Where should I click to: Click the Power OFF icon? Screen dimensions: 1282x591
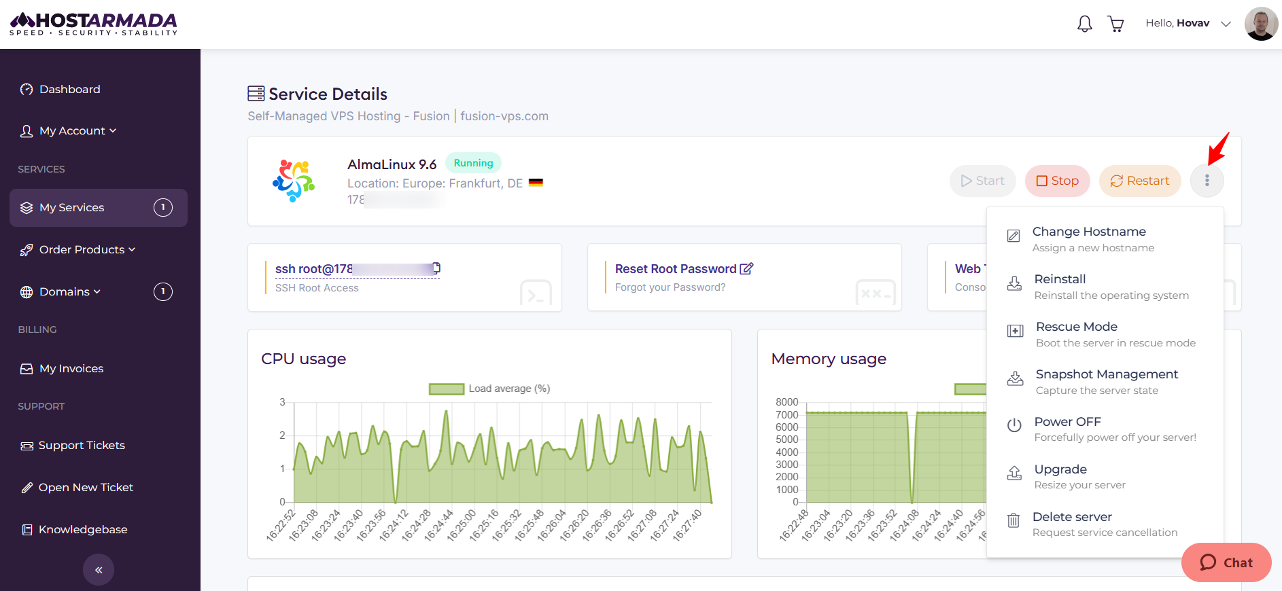point(1014,425)
